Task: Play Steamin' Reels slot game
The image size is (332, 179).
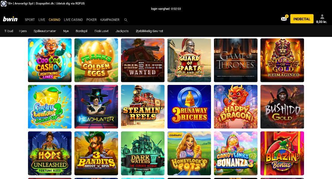Action: (143, 107)
